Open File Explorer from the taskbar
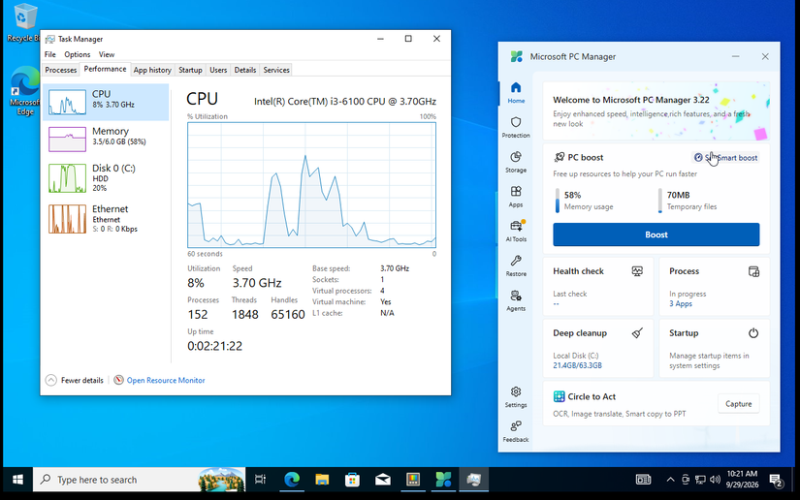Image resolution: width=800 pixels, height=500 pixels. point(322,480)
